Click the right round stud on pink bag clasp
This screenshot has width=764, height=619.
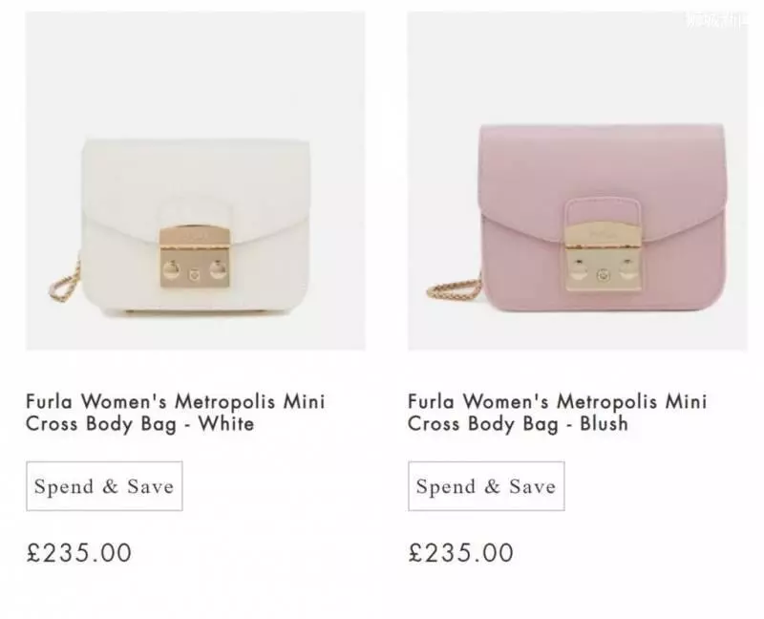tap(627, 269)
